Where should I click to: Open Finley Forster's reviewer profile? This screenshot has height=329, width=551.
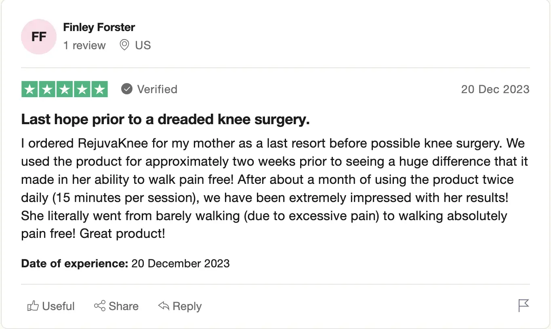point(99,27)
